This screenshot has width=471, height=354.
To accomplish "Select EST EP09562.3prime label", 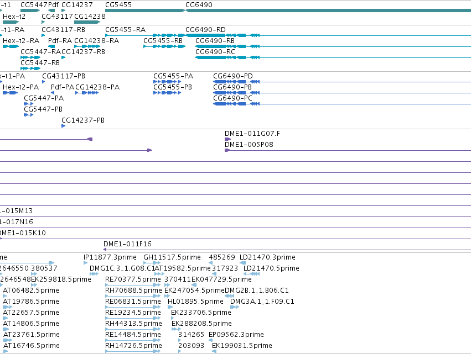I will pos(236,335).
